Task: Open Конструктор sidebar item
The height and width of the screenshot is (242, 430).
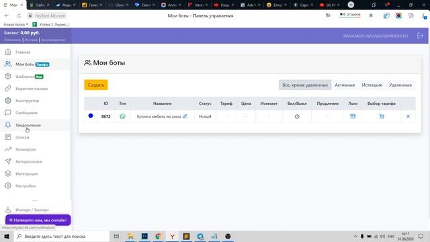Action: point(27,101)
